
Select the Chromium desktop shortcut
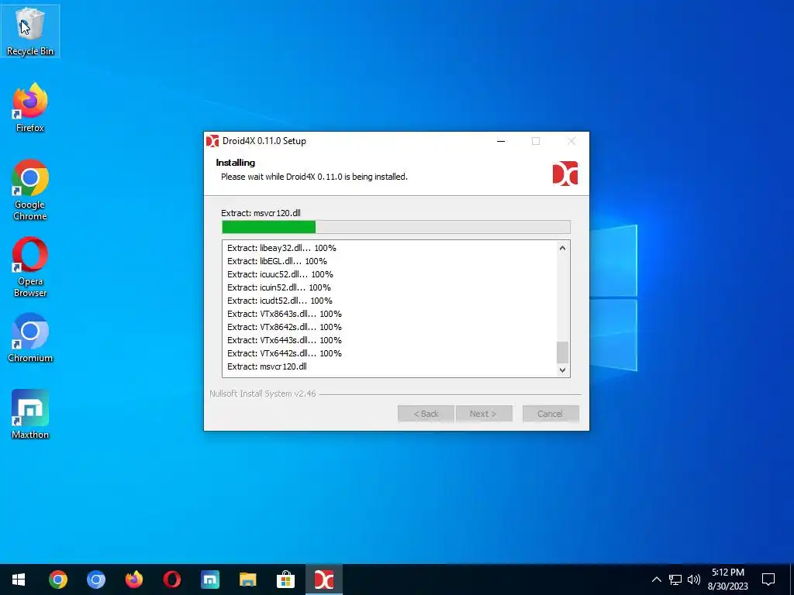click(x=30, y=338)
